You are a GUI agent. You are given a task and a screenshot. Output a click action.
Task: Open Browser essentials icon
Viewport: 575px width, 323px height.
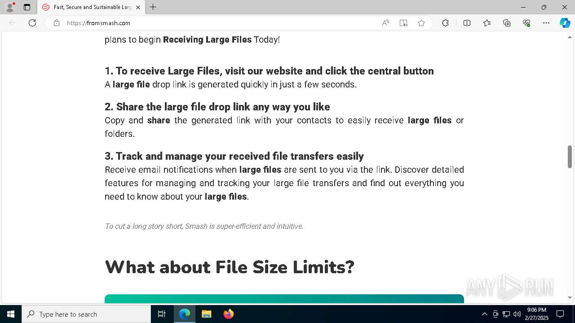click(x=526, y=23)
